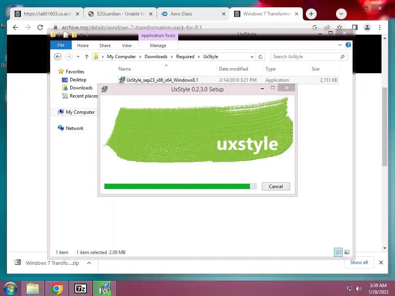This screenshot has width=395, height=296.
Task: Open File Explorer from taskbar
Action: coord(33,288)
